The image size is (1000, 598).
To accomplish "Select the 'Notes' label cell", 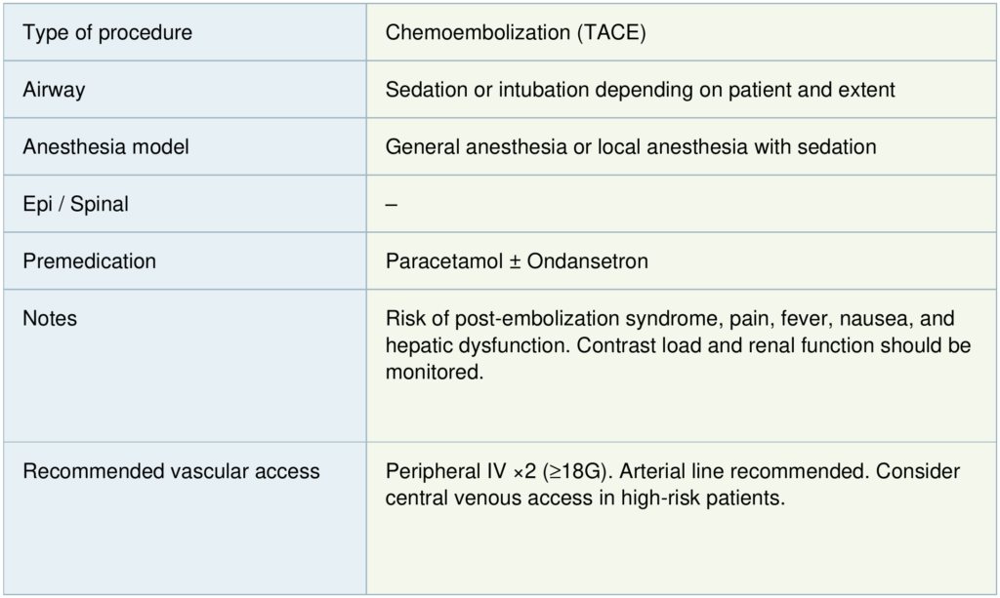I will coord(50,319).
